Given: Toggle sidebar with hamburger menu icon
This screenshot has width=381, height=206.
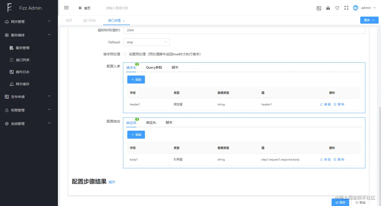Looking at the screenshot, I should (x=66, y=8).
